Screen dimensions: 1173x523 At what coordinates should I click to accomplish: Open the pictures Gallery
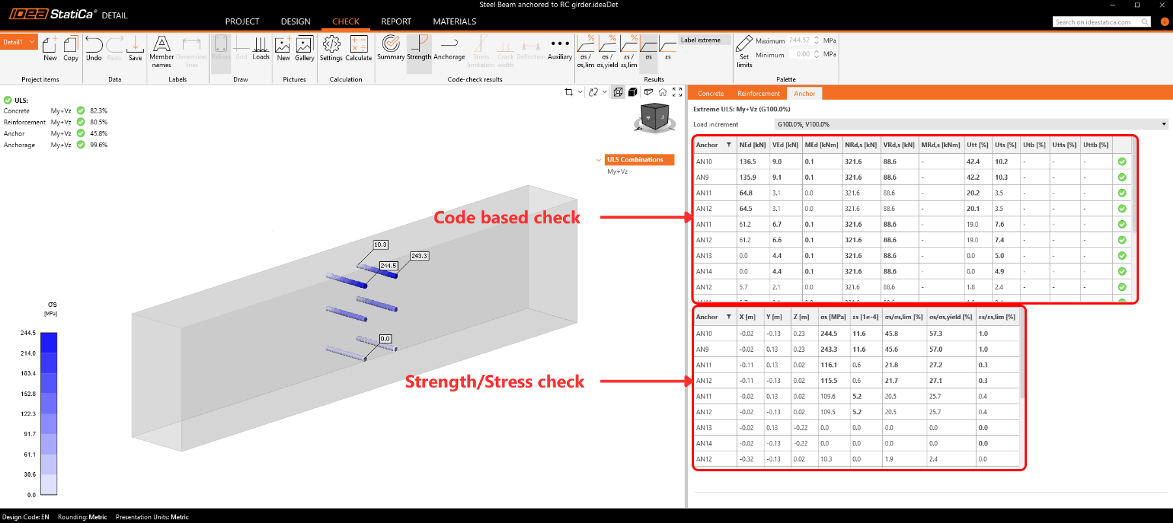(304, 49)
